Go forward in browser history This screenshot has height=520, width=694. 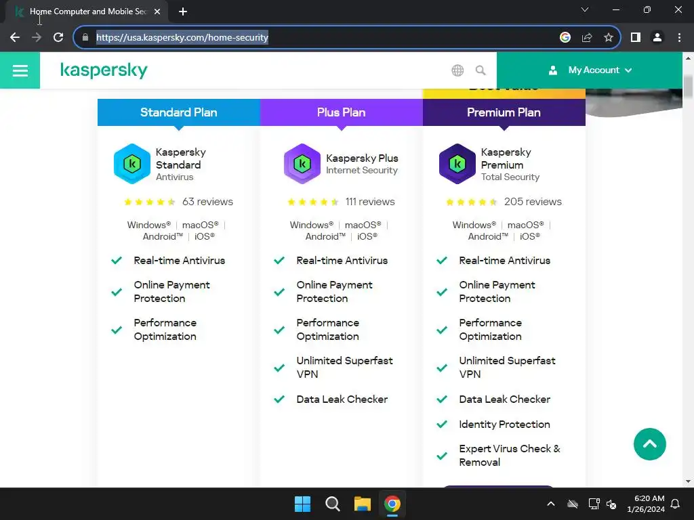point(37,38)
